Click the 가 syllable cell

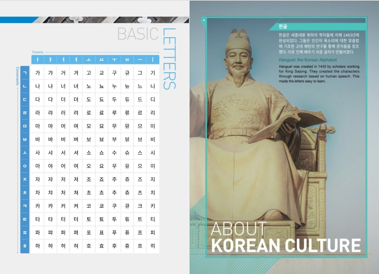pos(38,73)
